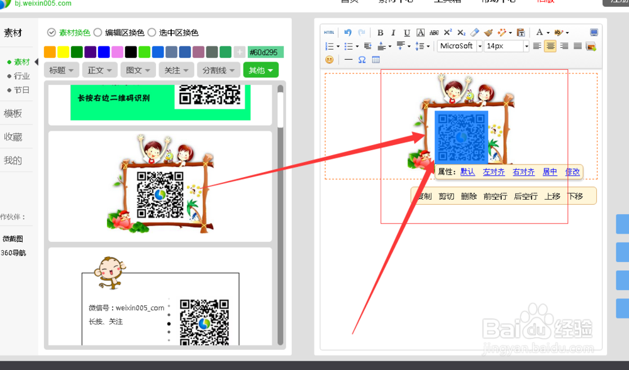Screen dimensions: 629x370
Task: Redo the last undone edit
Action: [362, 33]
